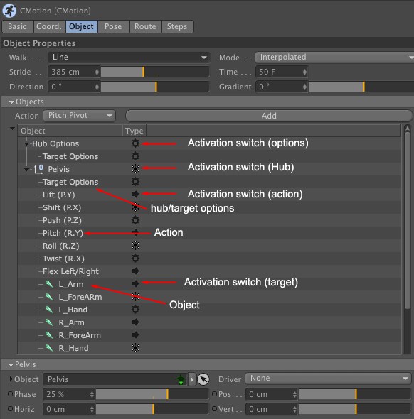Select the Shift (P.X) row
The image size is (414, 419).
(209, 207)
